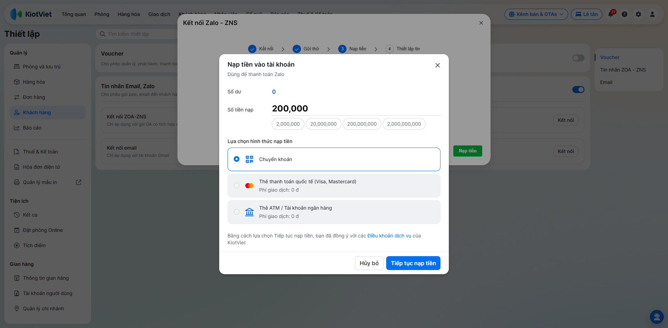Select the Visa, Mastercard payment radio option
This screenshot has height=328, width=668.
click(x=237, y=185)
